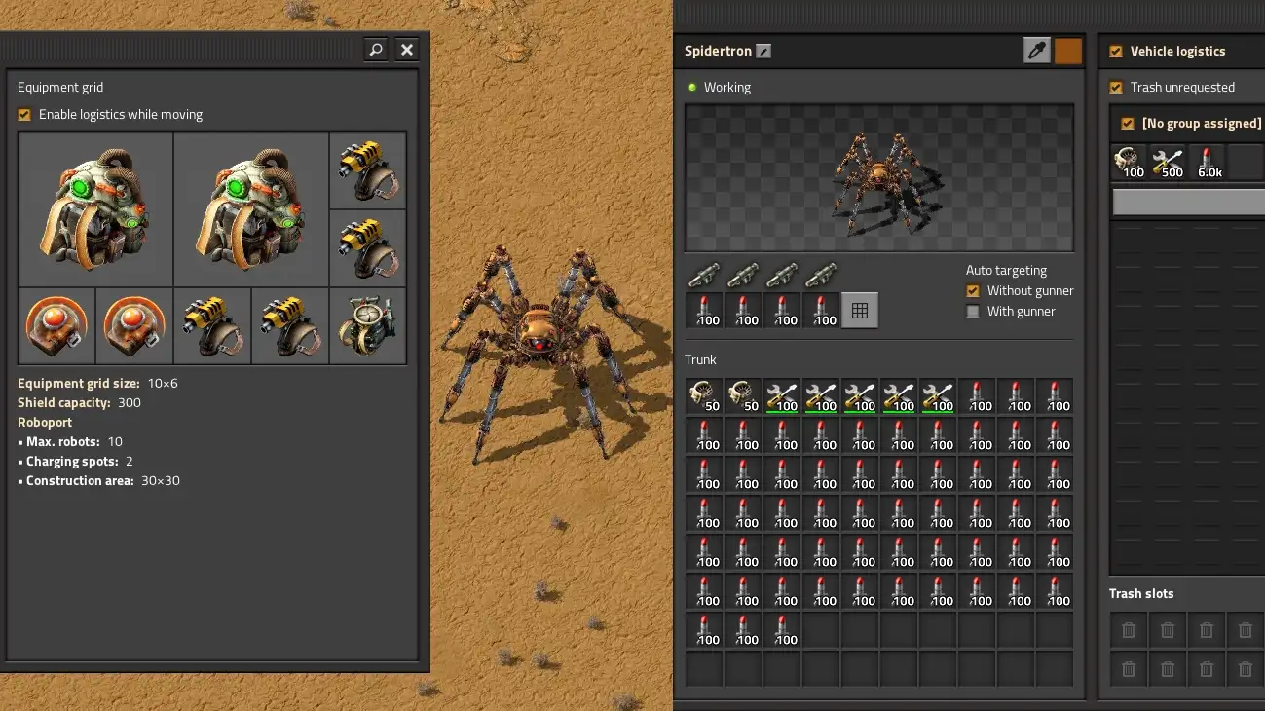The image size is (1265, 711).
Task: Click the rocket logistics request showing 6.0k
Action: click(1209, 162)
